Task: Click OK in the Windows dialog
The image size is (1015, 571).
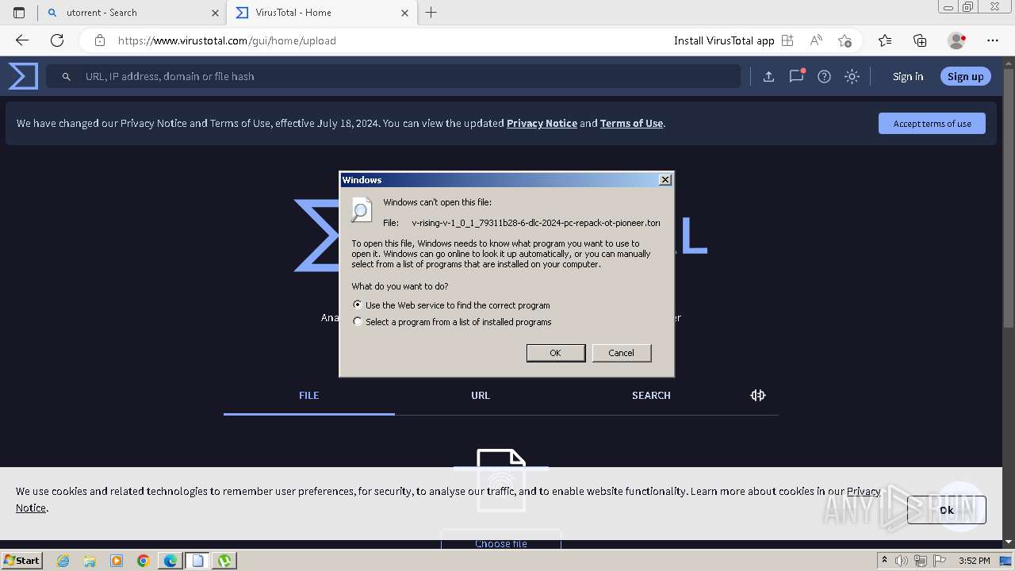Action: click(x=556, y=353)
